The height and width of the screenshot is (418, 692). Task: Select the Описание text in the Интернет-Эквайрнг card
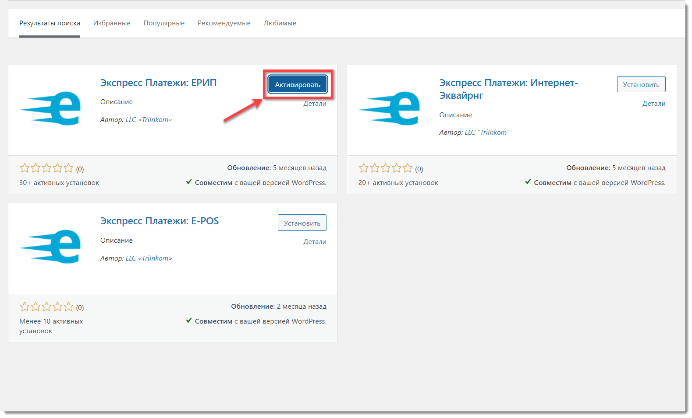click(456, 115)
